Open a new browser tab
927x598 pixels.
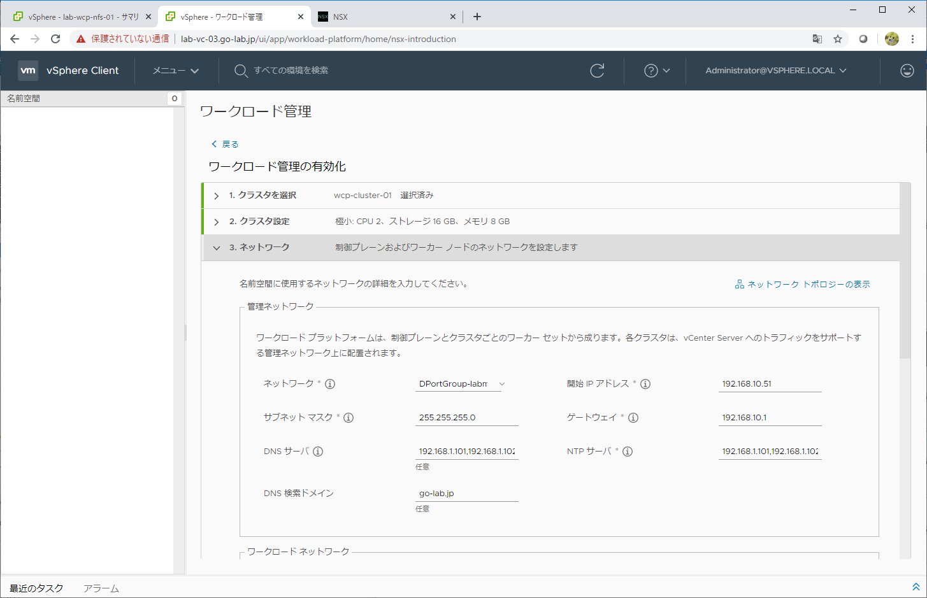477,17
